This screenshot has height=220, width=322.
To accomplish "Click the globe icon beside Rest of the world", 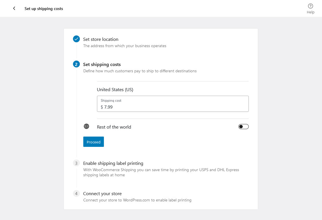I will point(86,126).
